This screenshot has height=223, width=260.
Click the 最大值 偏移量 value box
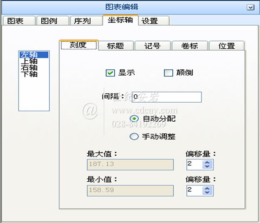click(195, 164)
